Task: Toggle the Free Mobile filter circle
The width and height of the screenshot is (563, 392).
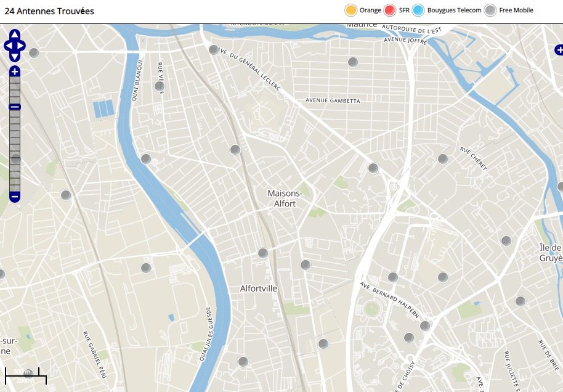Action: click(490, 10)
